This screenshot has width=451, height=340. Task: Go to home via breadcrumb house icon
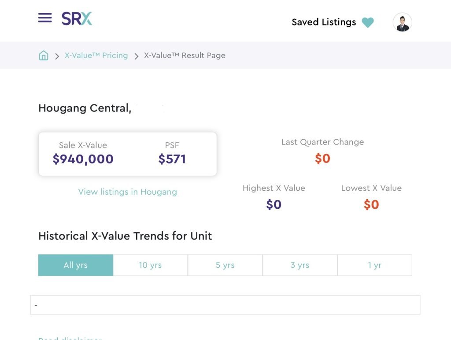44,55
